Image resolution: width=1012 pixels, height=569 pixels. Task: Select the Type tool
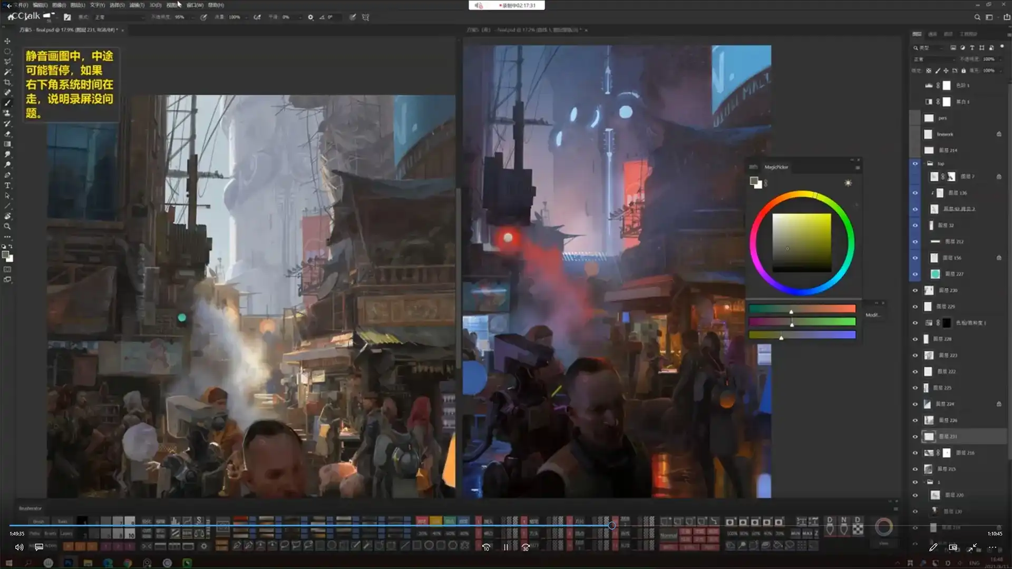coord(7,185)
